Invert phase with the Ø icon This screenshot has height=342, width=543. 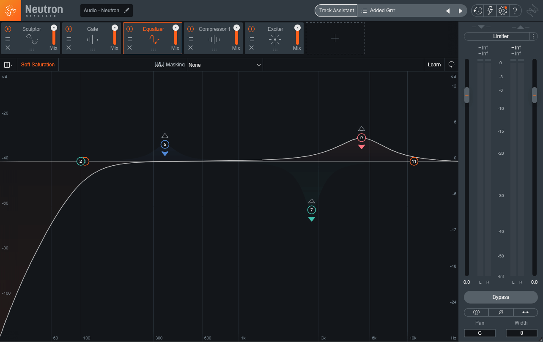coord(501,312)
